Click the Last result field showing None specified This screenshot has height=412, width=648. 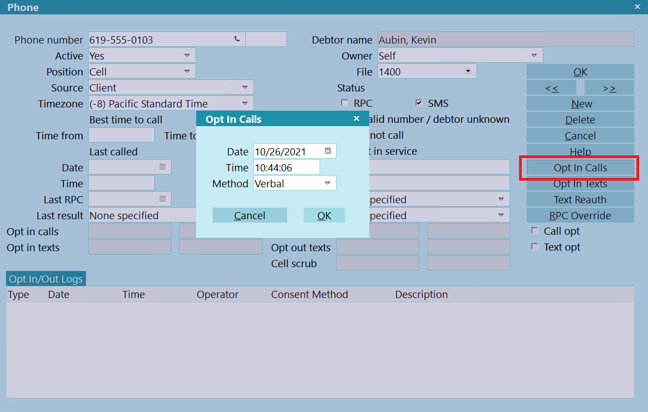click(x=143, y=215)
